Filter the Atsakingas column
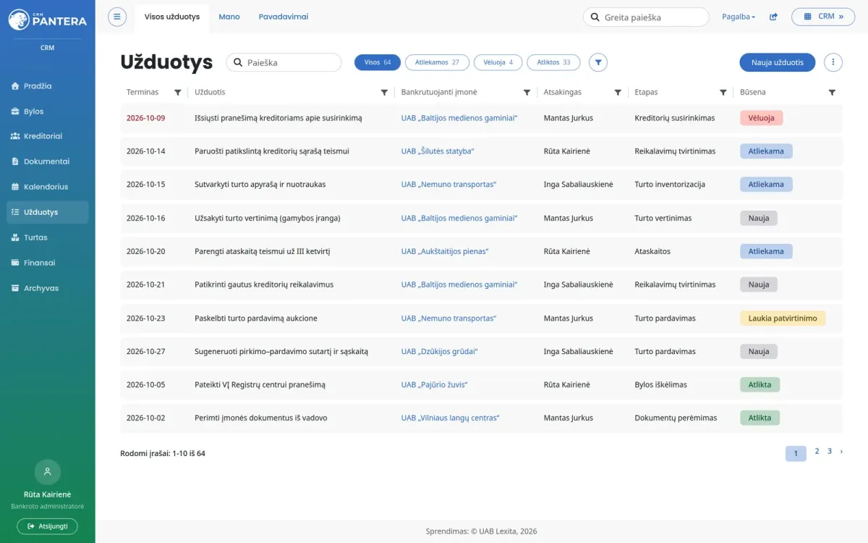This screenshot has height=543, width=868. pyautogui.click(x=618, y=93)
